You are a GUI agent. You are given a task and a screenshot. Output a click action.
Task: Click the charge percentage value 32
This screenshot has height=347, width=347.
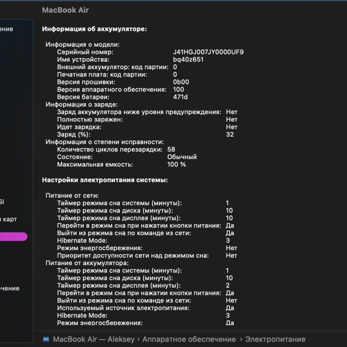[x=230, y=134]
